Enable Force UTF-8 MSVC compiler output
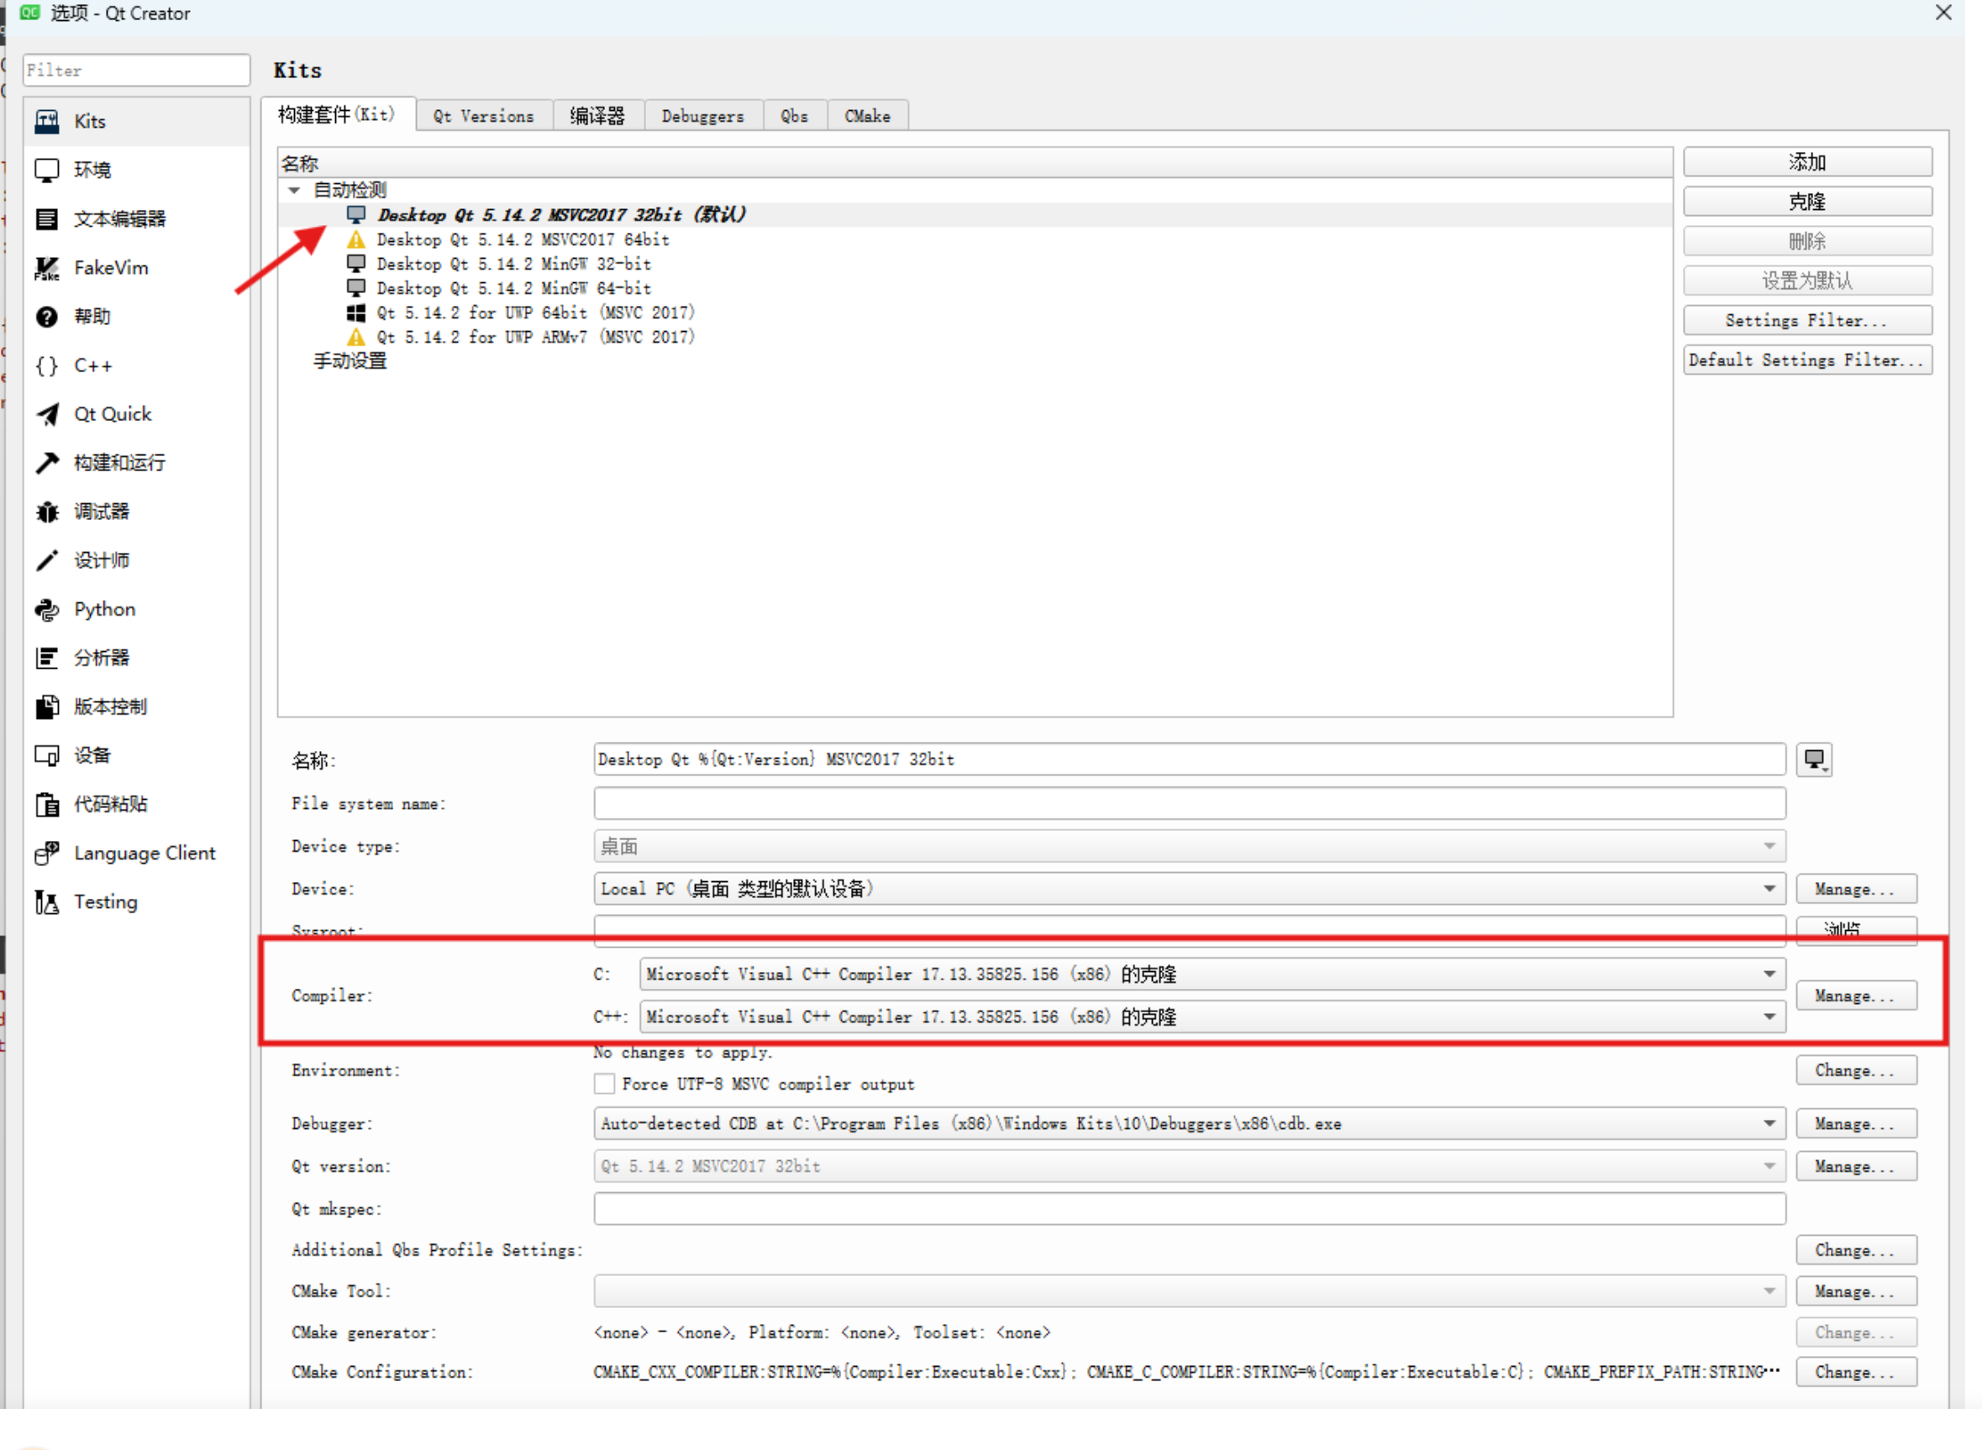 coord(604,1085)
